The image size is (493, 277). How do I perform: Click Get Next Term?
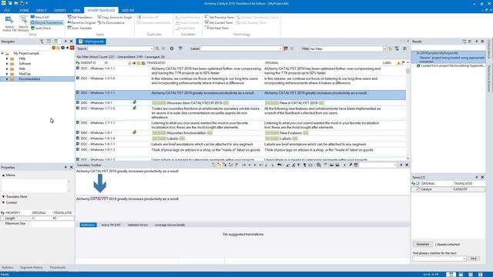coord(216,28)
